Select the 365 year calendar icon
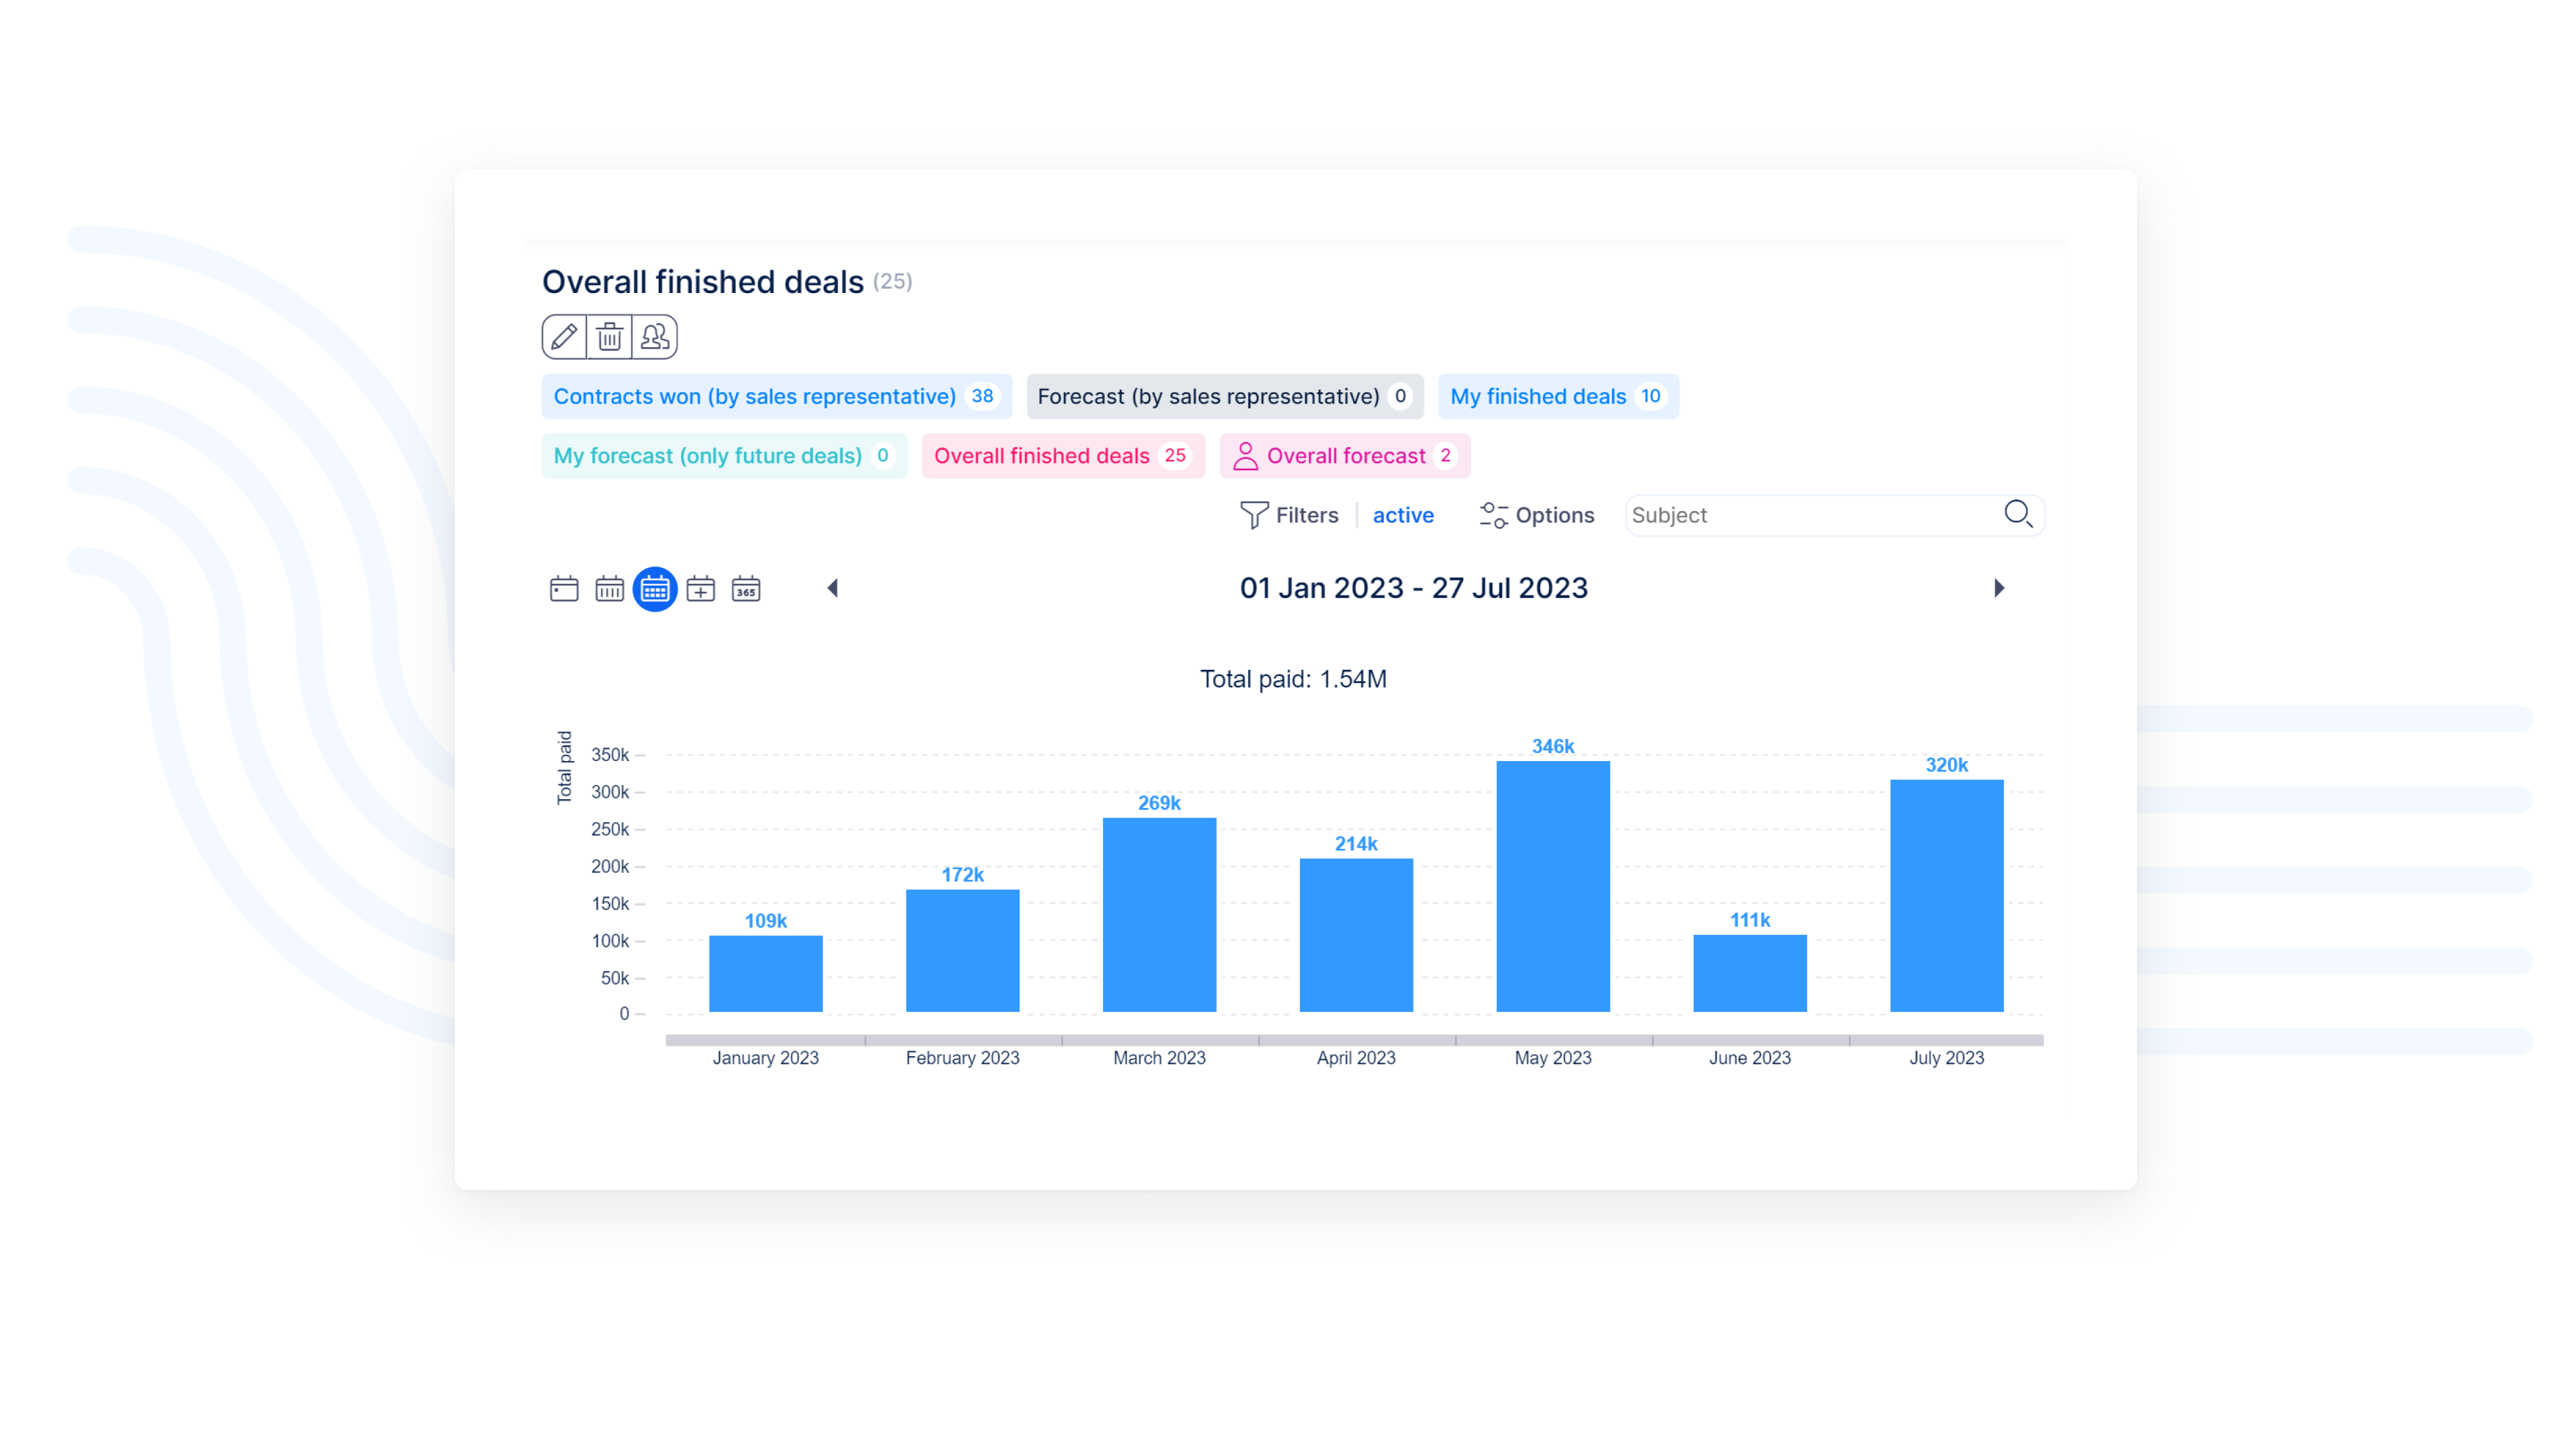2576x1443 pixels. click(746, 589)
